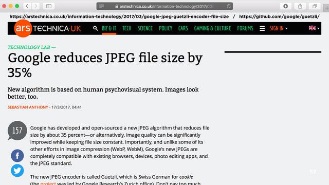Open the UK flag edition dropdown
The height and width of the screenshot is (185, 329).
(314, 28)
